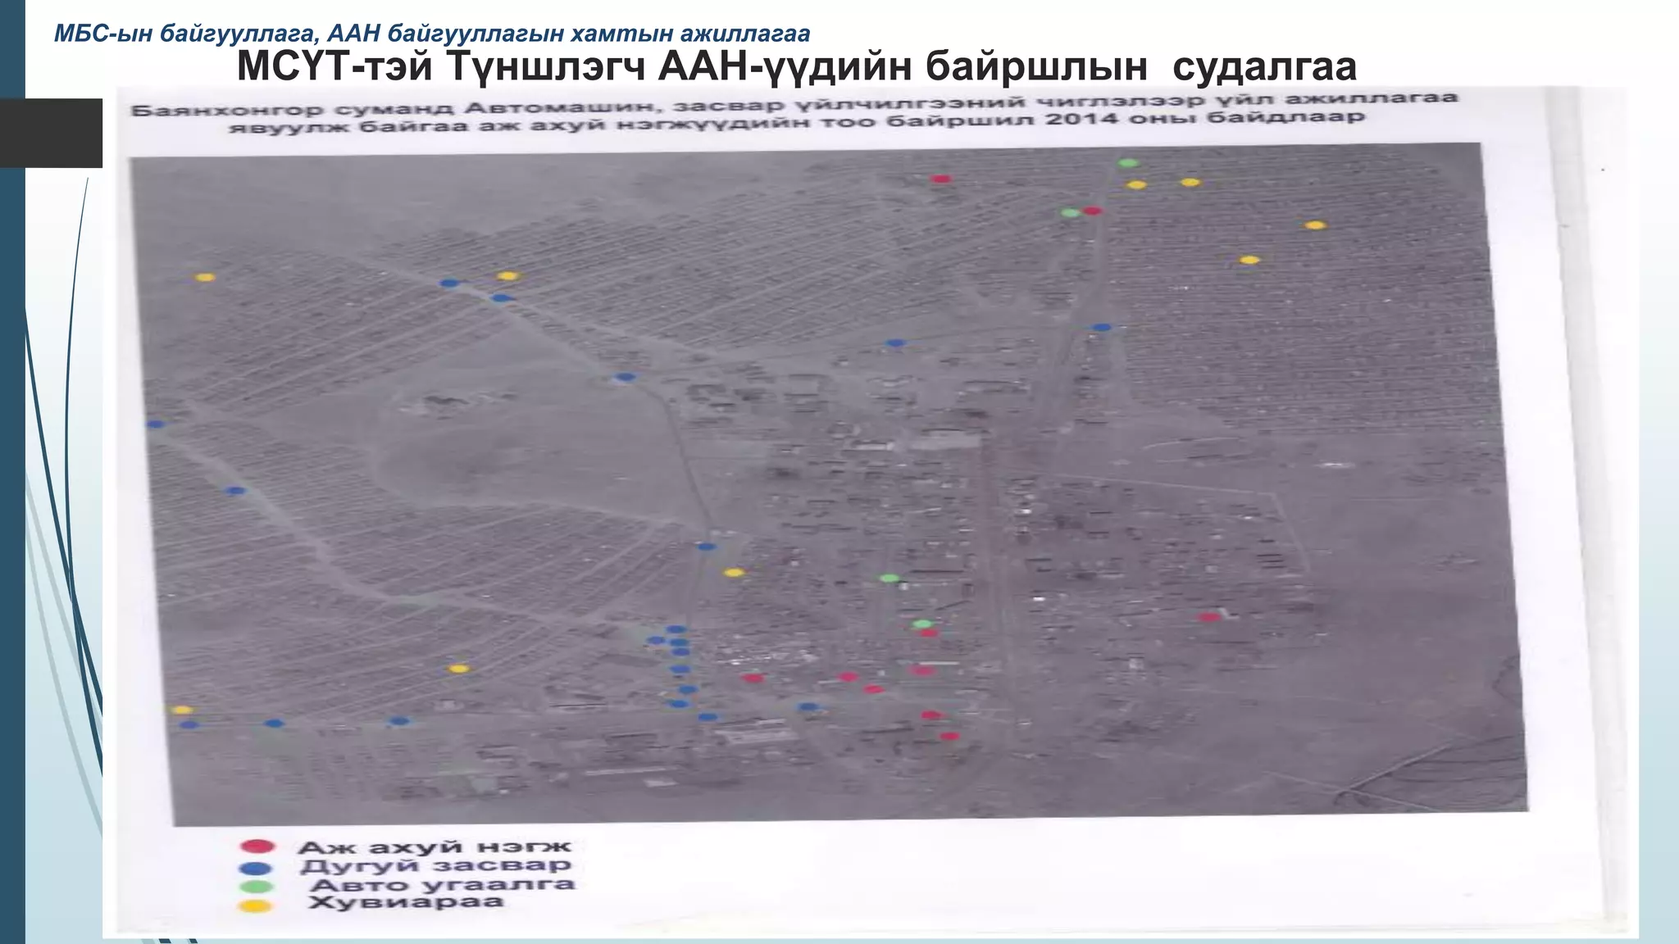This screenshot has height=944, width=1679.
Task: Select the 'Авто угаалга' legend label
Action: click(443, 885)
